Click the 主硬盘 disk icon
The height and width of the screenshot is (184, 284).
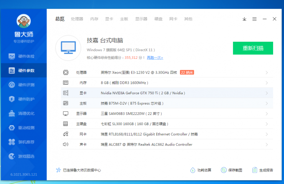pyautogui.click(x=66, y=124)
